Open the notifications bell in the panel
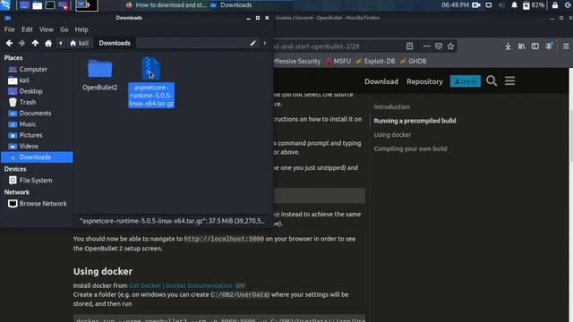The image size is (573, 322). pyautogui.click(x=514, y=5)
